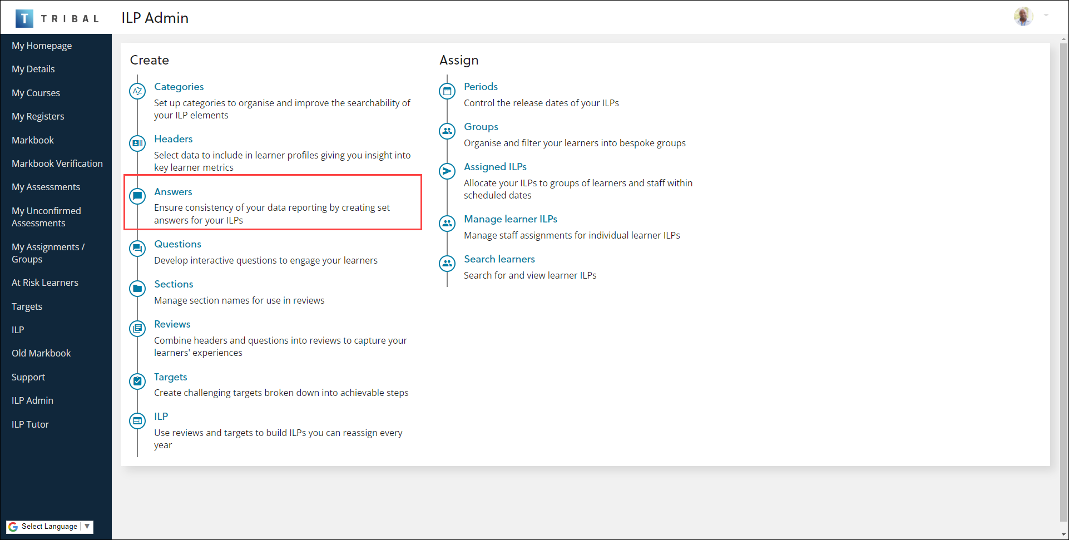Click the Assigned ILPs send icon
Image resolution: width=1069 pixels, height=540 pixels.
447,171
